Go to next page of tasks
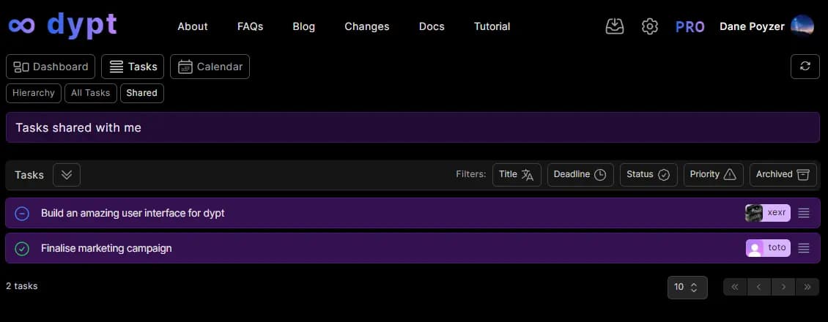This screenshot has width=828, height=322. click(783, 287)
